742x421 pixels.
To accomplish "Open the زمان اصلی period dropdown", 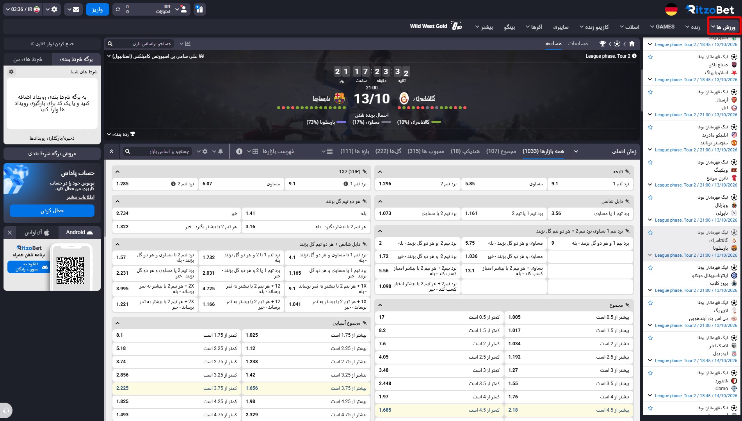I will coord(605,151).
